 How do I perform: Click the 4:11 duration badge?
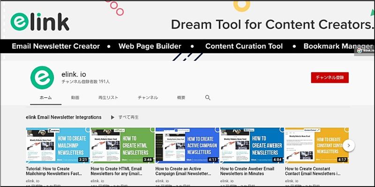(213, 159)
